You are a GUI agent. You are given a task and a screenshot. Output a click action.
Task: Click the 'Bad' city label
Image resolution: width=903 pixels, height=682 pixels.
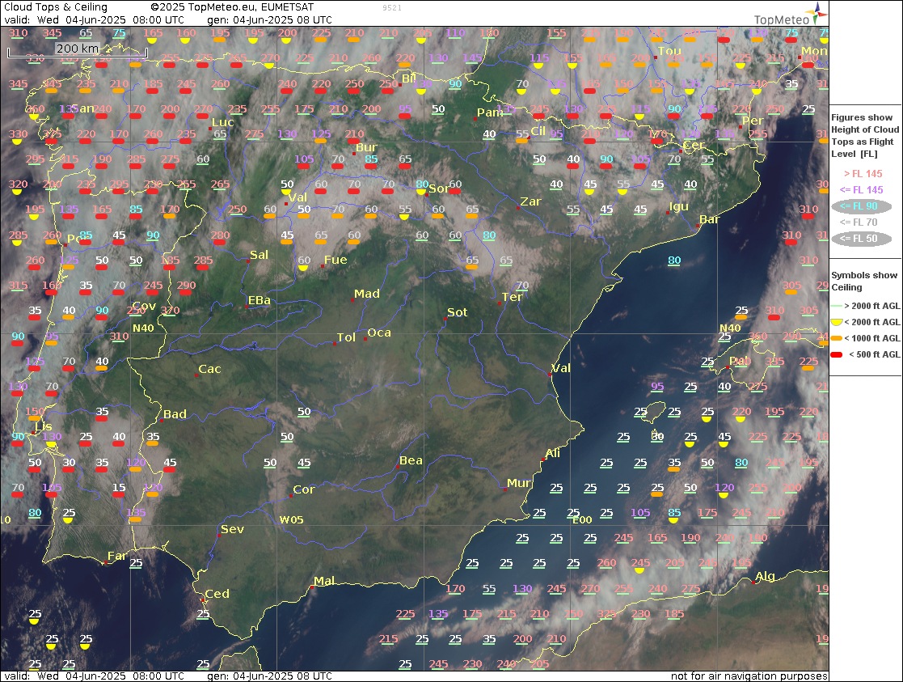click(175, 413)
